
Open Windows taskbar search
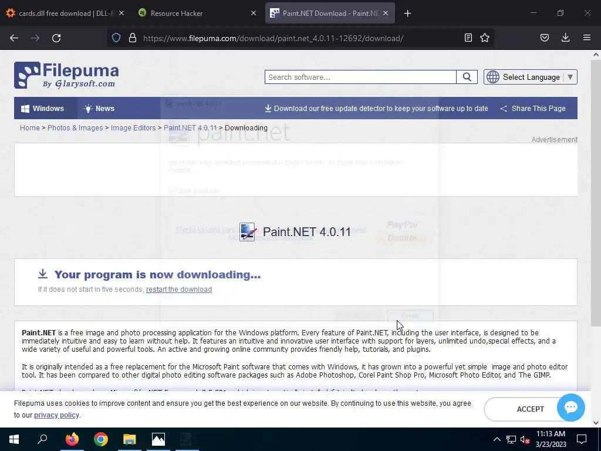tap(42, 439)
